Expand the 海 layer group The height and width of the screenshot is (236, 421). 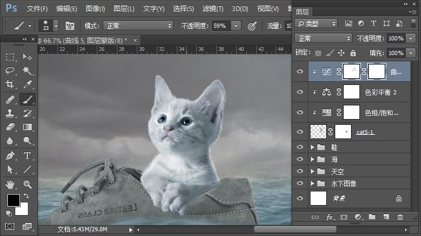pyautogui.click(x=312, y=159)
